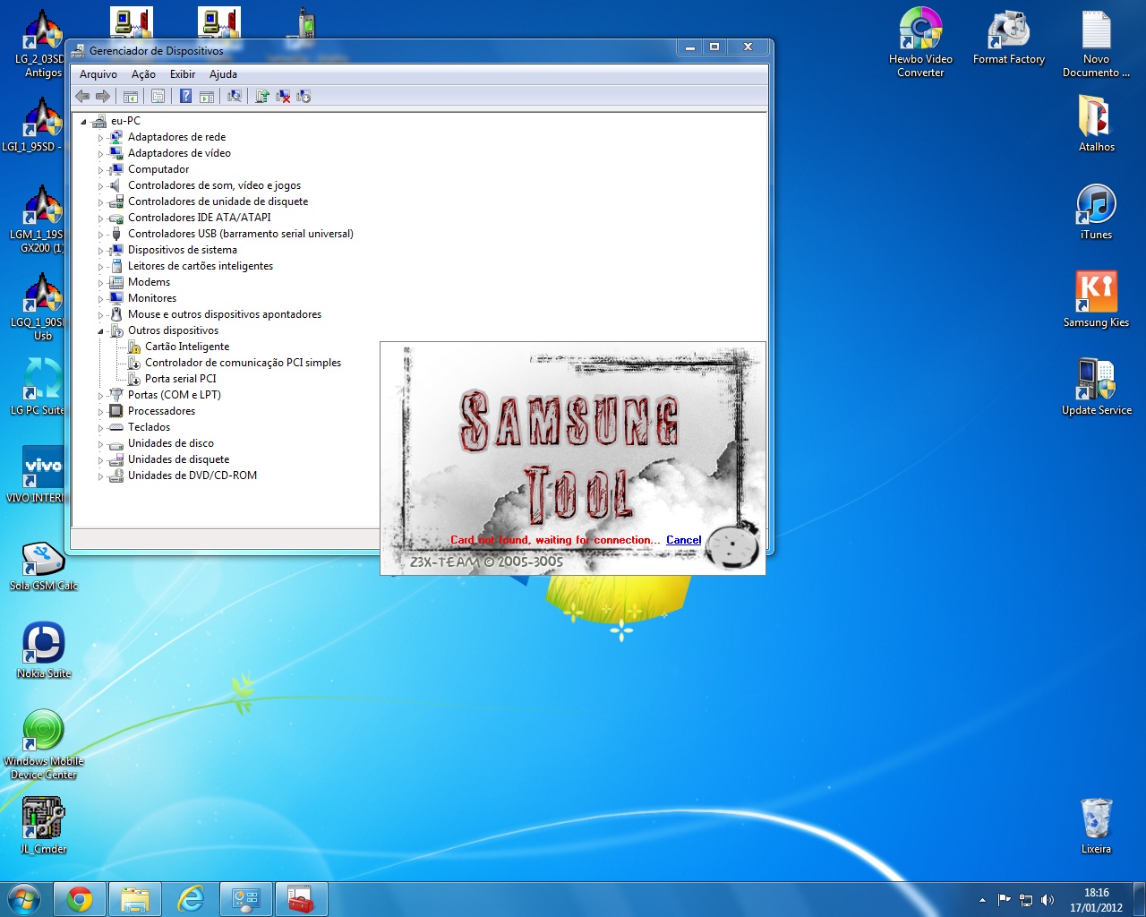Open Update Service desktop shortcut

point(1096,387)
